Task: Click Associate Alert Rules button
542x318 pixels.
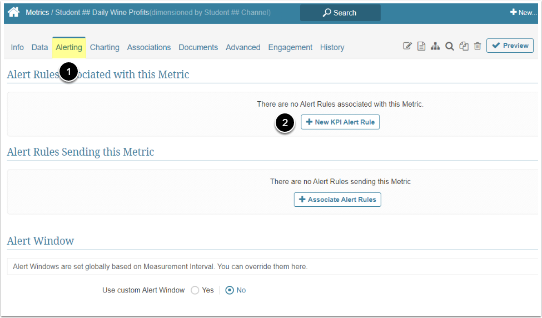Action: [337, 200]
